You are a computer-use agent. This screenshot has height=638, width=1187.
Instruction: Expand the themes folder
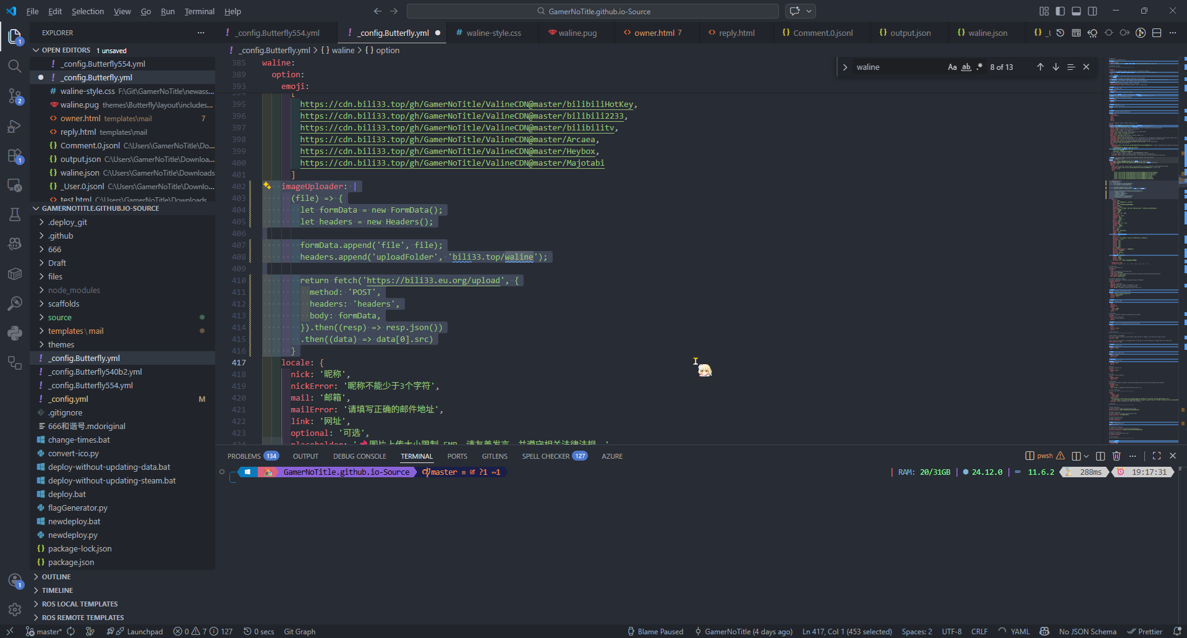[x=61, y=344]
